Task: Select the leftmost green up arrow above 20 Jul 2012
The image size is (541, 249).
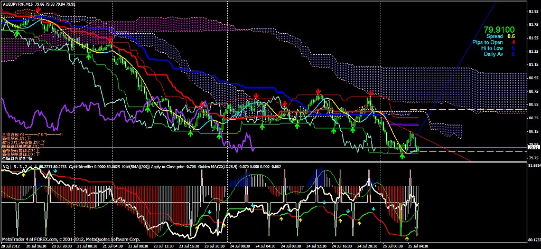Action: point(16,33)
